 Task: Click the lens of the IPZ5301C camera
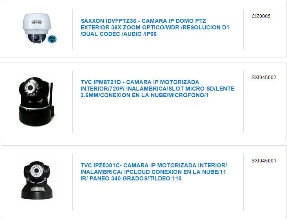[37, 170]
